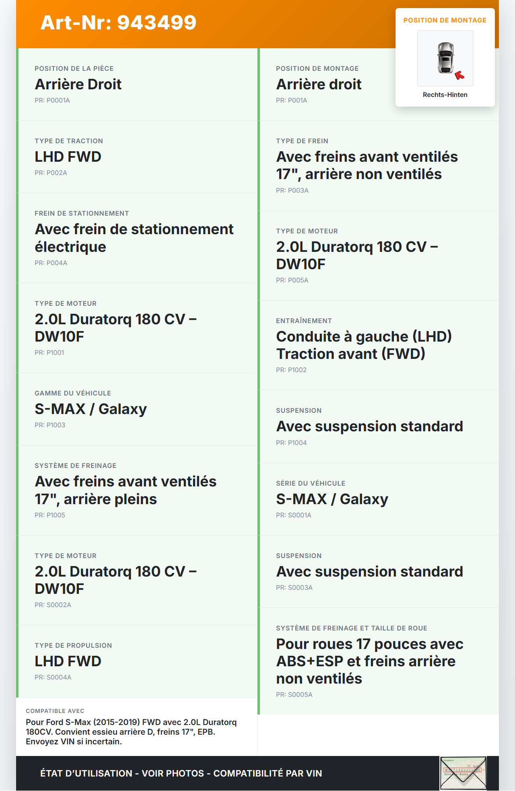Image resolution: width=515 pixels, height=791 pixels.
Task: Click the Art-Nr: 943499 heading
Action: click(x=118, y=23)
